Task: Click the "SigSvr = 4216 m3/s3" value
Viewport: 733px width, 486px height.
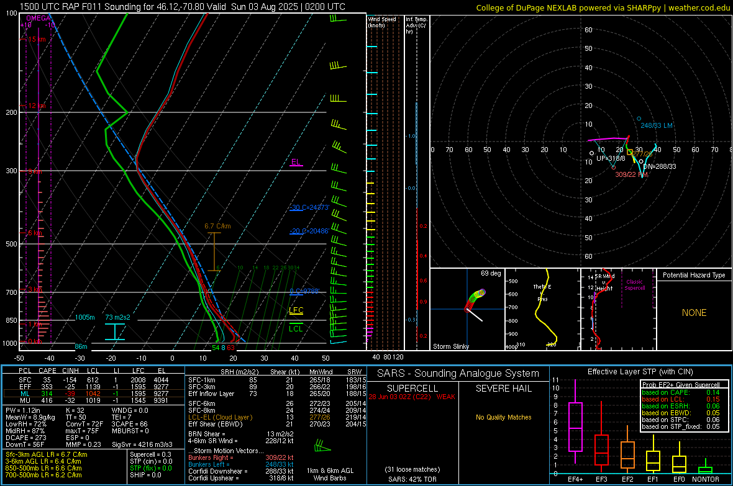Action: tap(142, 444)
